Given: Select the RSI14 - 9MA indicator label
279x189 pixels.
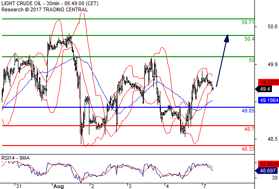Looking at the screenshot, I should coord(16,158).
